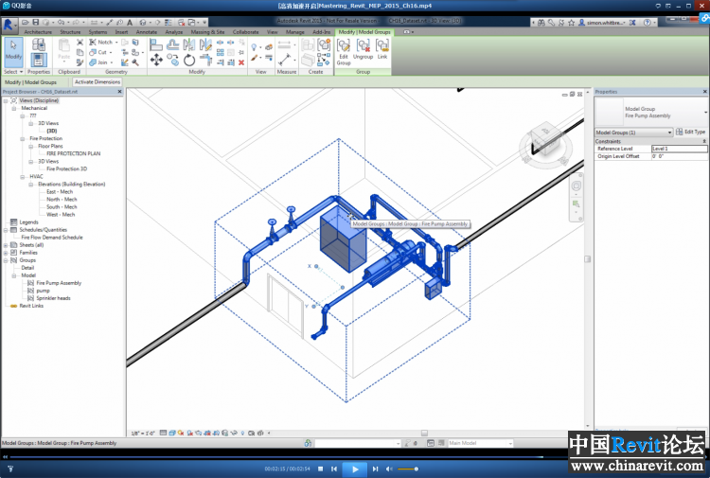Open the Main Model design options dropdown

coord(510,443)
